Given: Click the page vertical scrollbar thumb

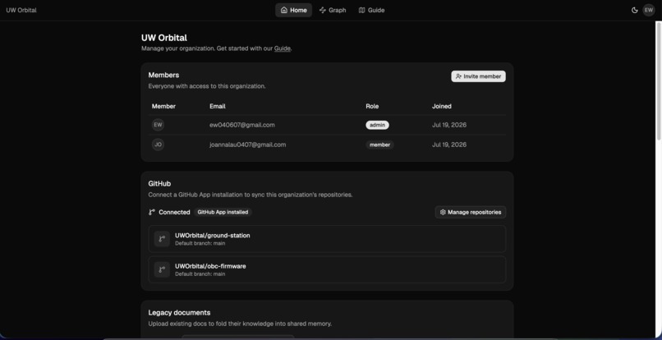Looking at the screenshot, I should (659, 80).
